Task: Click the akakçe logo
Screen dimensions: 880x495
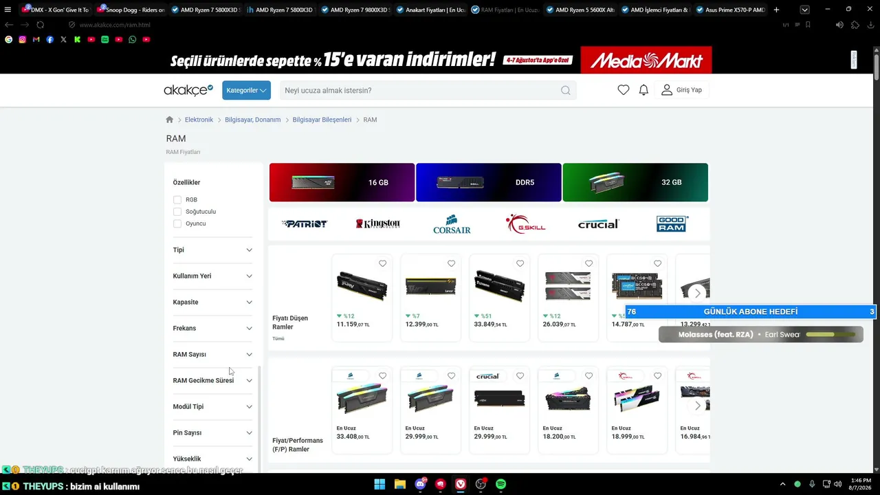Action: [188, 90]
